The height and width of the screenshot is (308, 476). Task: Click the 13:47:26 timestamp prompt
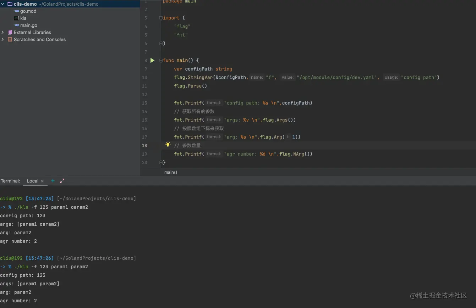click(39, 258)
